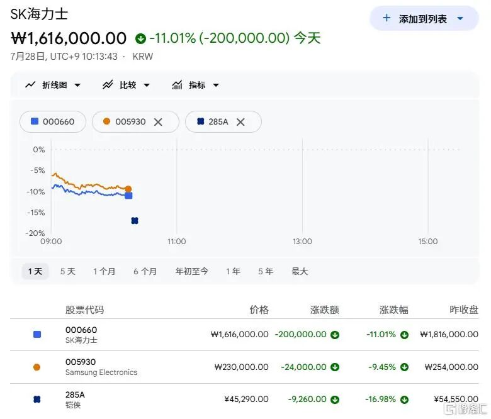Expand the 比较 dropdown arrow
The width and height of the screenshot is (491, 419).
pyautogui.click(x=147, y=85)
